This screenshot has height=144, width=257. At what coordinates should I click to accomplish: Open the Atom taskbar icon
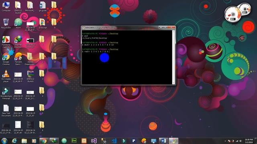coord(64,141)
